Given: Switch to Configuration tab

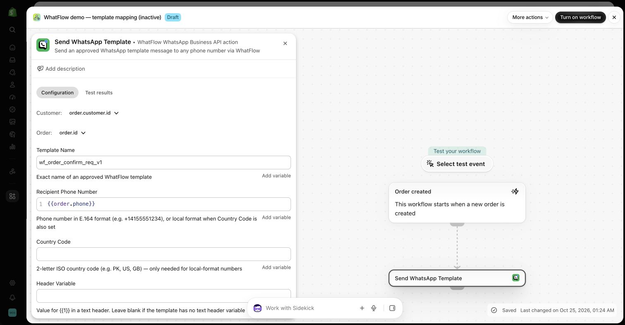Looking at the screenshot, I should tap(57, 93).
